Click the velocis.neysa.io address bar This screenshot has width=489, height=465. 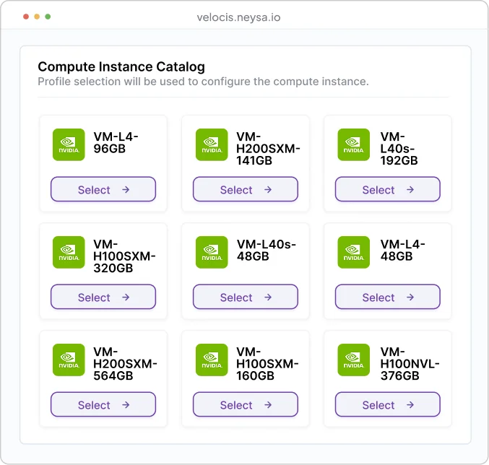click(238, 17)
